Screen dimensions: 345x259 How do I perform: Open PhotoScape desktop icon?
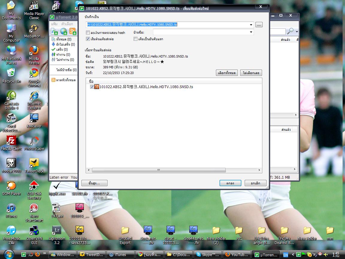coord(34,143)
